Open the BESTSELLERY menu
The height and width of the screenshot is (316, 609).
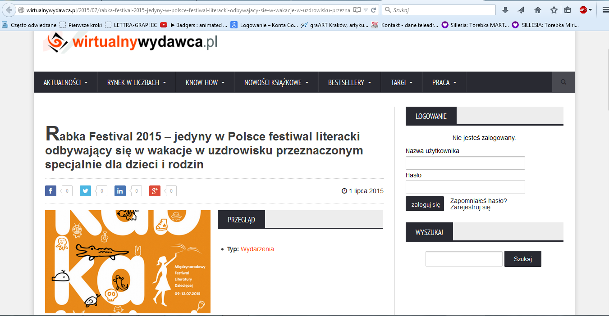click(349, 82)
